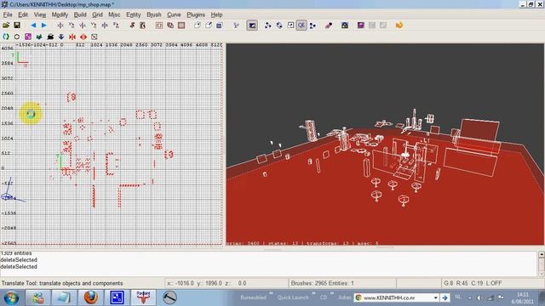Click the x-axis Flip toolbar icon

[x=60, y=25]
